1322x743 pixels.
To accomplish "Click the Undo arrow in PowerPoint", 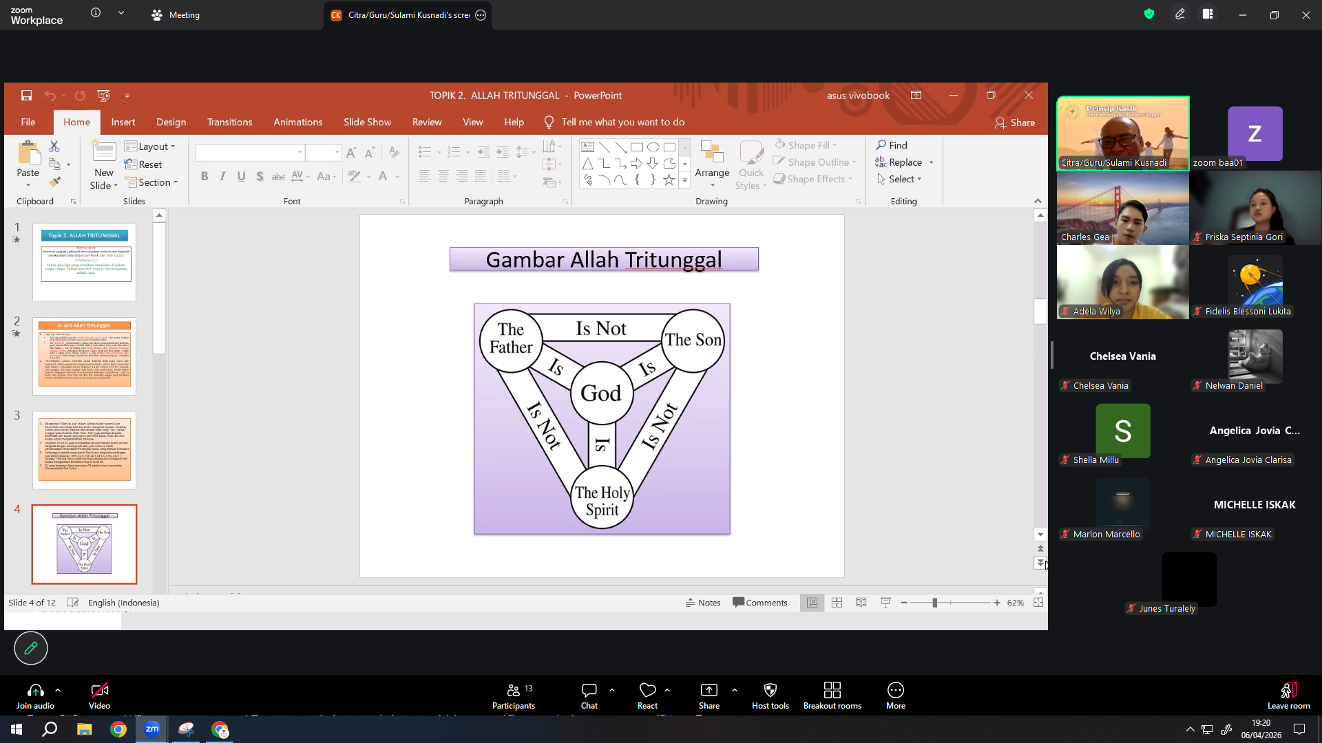I will pos(50,96).
